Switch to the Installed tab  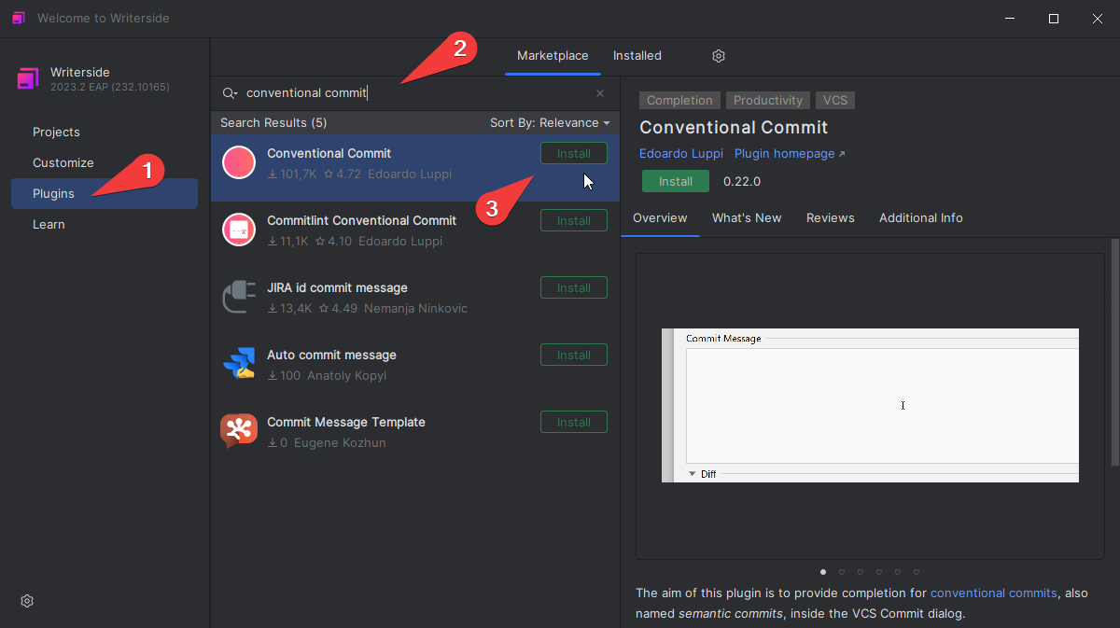[637, 56]
